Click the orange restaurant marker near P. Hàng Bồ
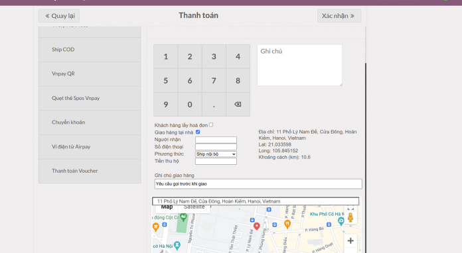The image size is (462, 253). 287,225
